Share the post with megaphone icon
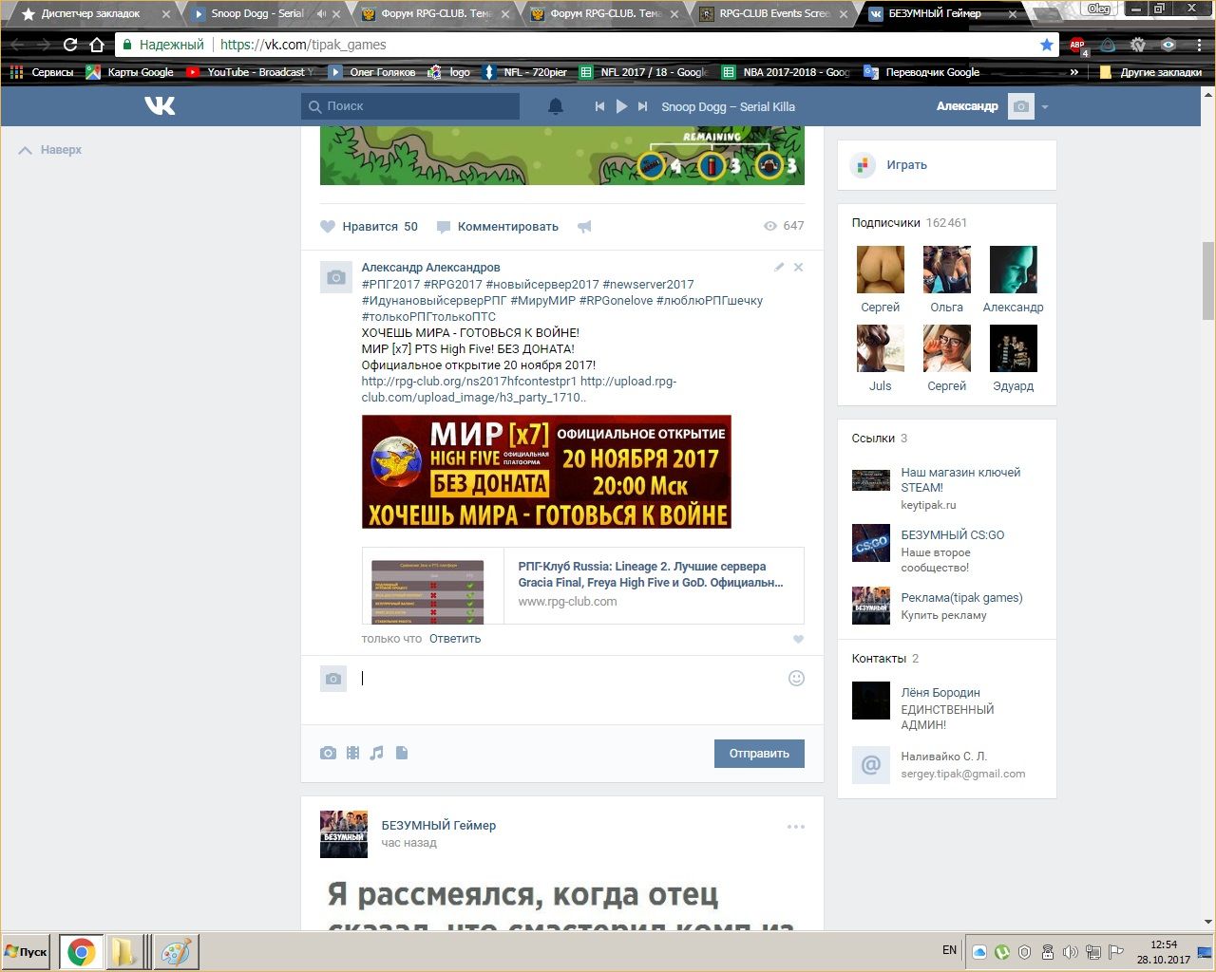The width and height of the screenshot is (1216, 972). (x=584, y=226)
